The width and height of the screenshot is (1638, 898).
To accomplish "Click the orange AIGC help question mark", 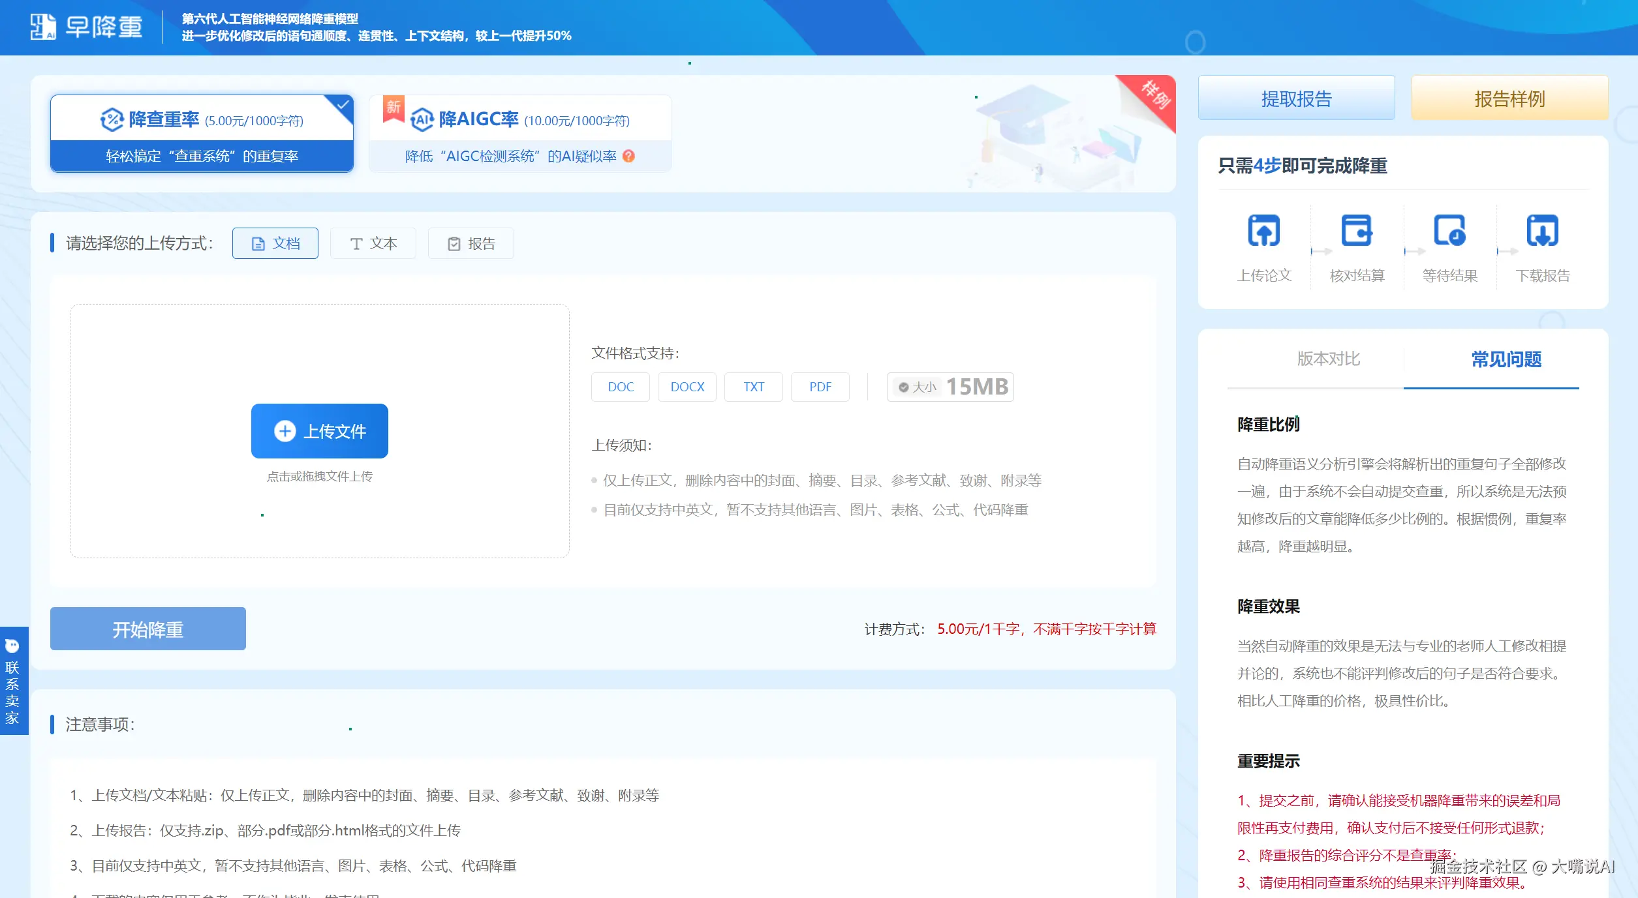I will click(x=628, y=156).
